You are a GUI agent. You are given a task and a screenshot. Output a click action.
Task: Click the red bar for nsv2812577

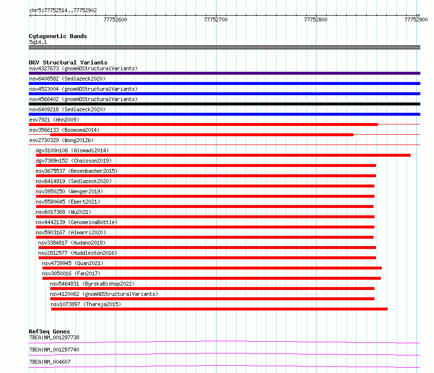207,258
